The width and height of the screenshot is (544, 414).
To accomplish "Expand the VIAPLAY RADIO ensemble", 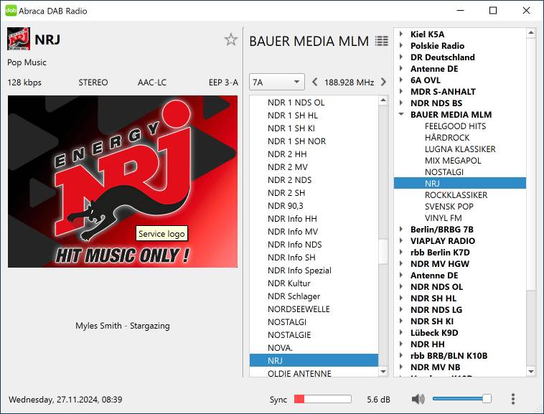I will tap(401, 241).
